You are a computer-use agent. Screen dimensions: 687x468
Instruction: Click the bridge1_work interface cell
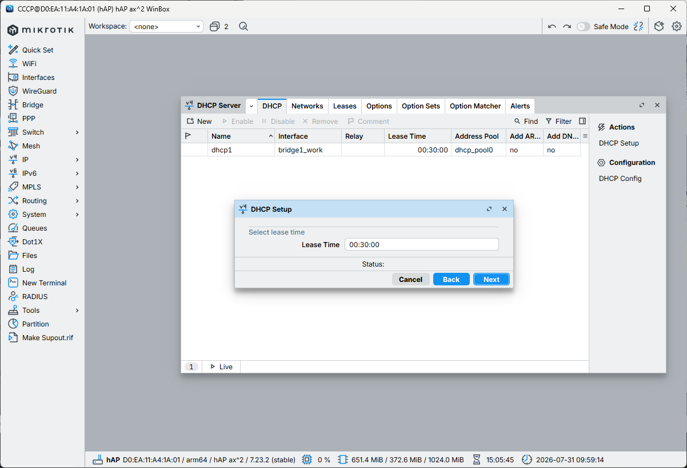click(x=308, y=150)
